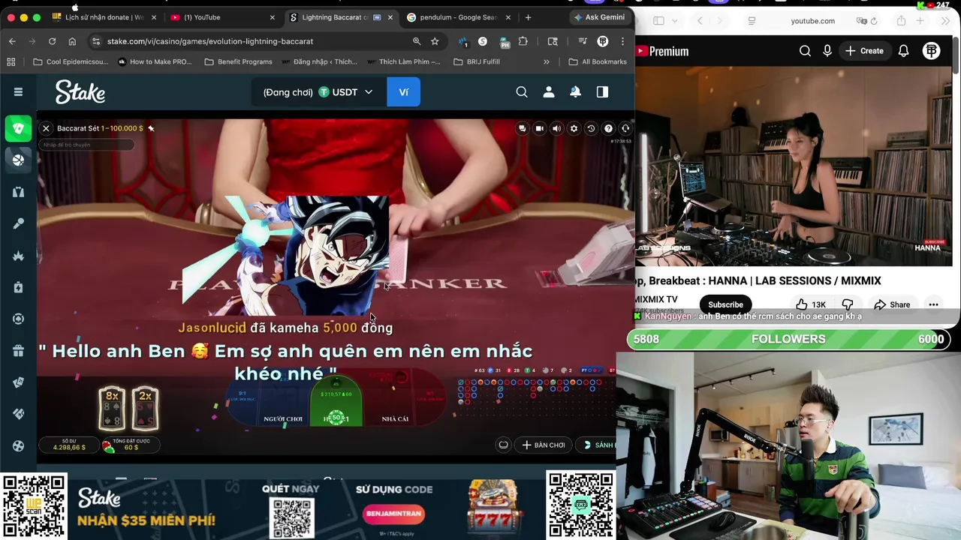Open Stake site search
This screenshot has height=540, width=961.
coord(522,91)
